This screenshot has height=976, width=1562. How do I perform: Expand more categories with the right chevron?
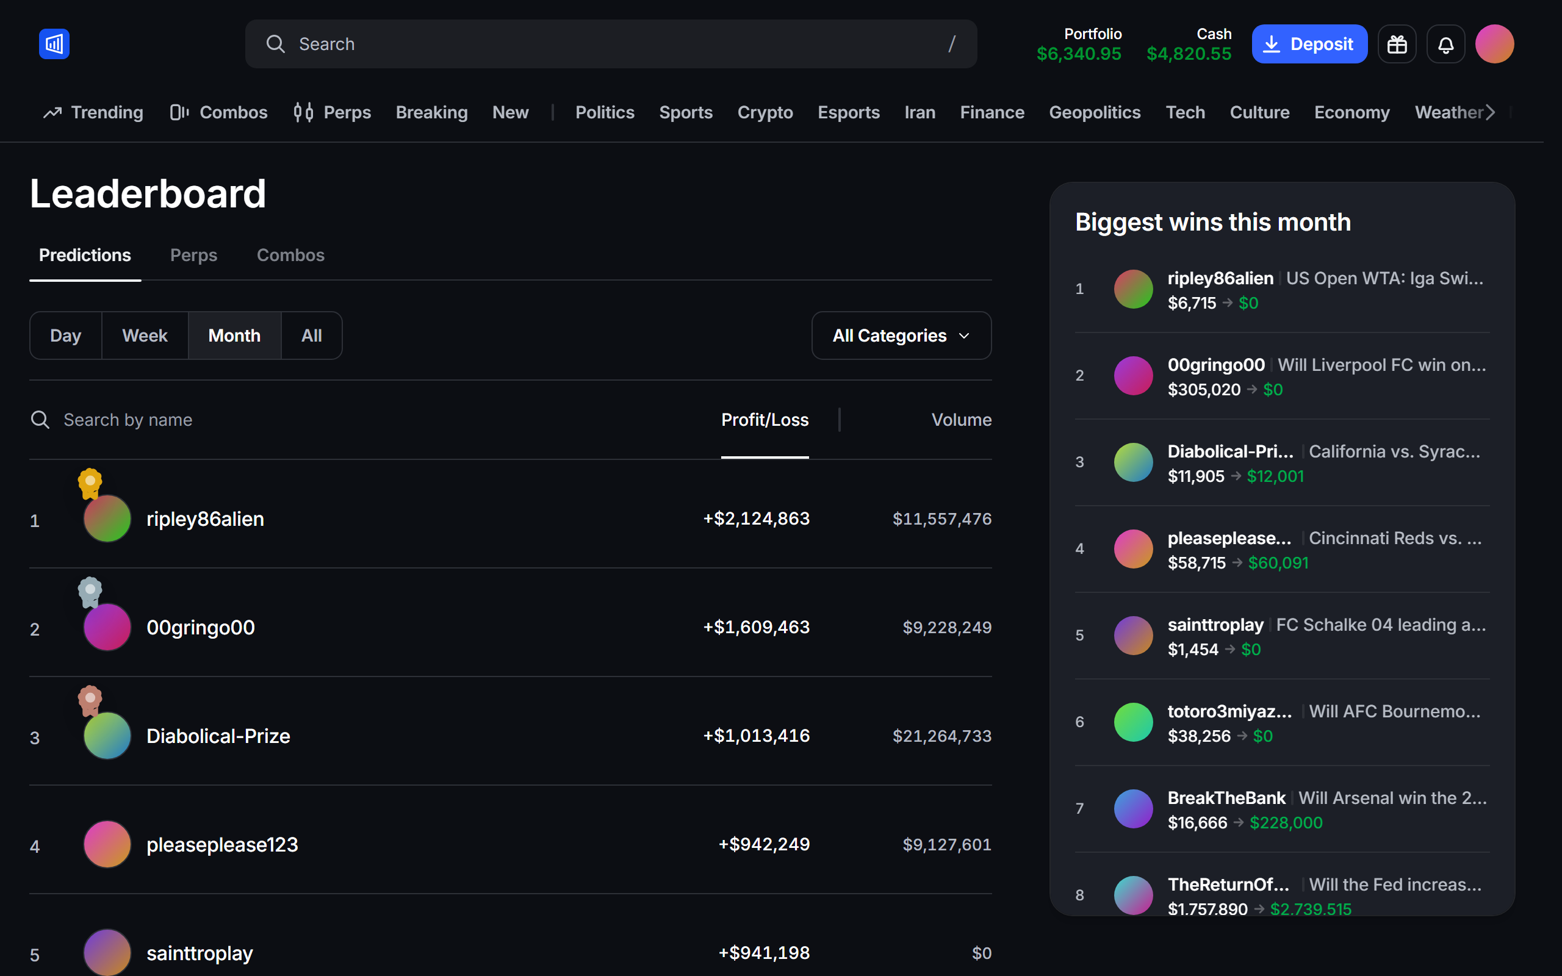[x=1491, y=112]
